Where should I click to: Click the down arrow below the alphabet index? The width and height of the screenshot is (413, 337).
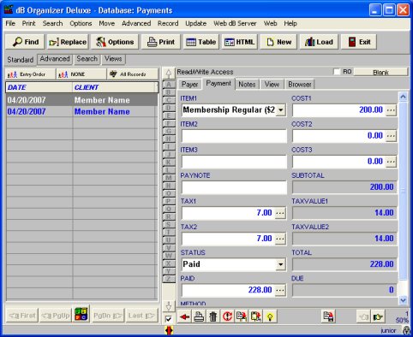click(169, 306)
